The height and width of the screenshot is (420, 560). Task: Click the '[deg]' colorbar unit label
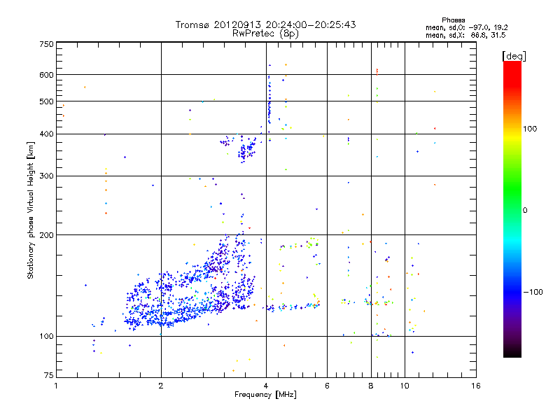(x=514, y=56)
